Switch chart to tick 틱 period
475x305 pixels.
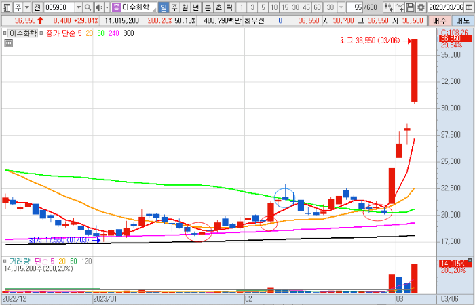[x=229, y=7]
